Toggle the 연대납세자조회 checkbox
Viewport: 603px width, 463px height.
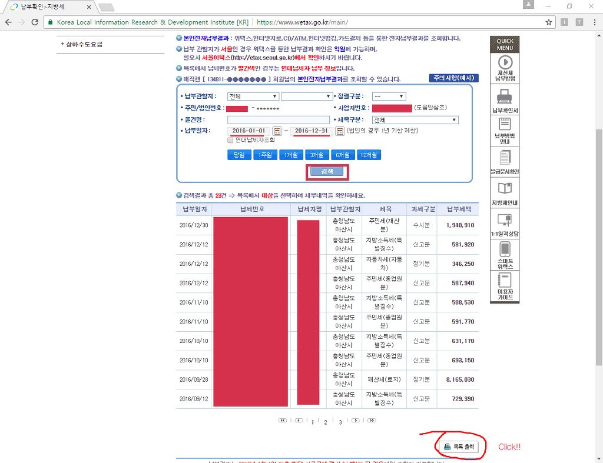click(x=230, y=140)
